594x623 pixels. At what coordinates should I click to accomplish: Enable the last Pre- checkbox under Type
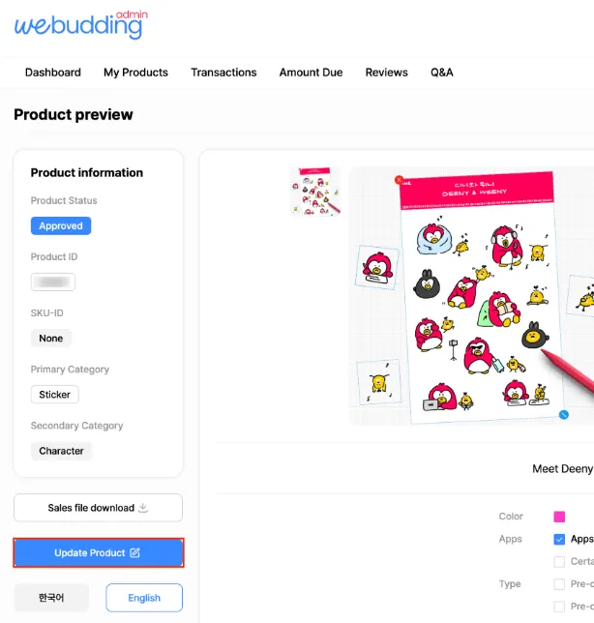point(559,607)
